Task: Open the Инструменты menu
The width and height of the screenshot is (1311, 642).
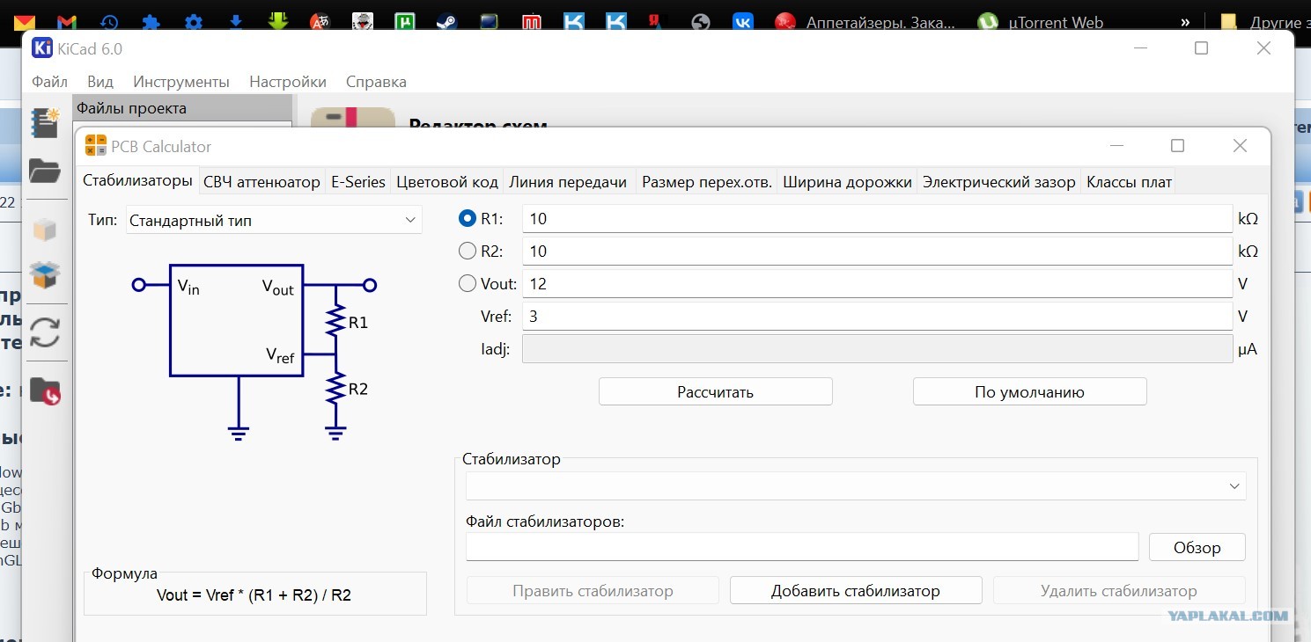Action: tap(181, 82)
